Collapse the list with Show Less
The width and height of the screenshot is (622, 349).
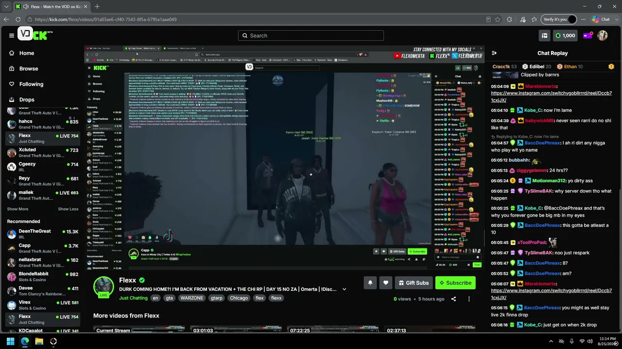click(68, 209)
